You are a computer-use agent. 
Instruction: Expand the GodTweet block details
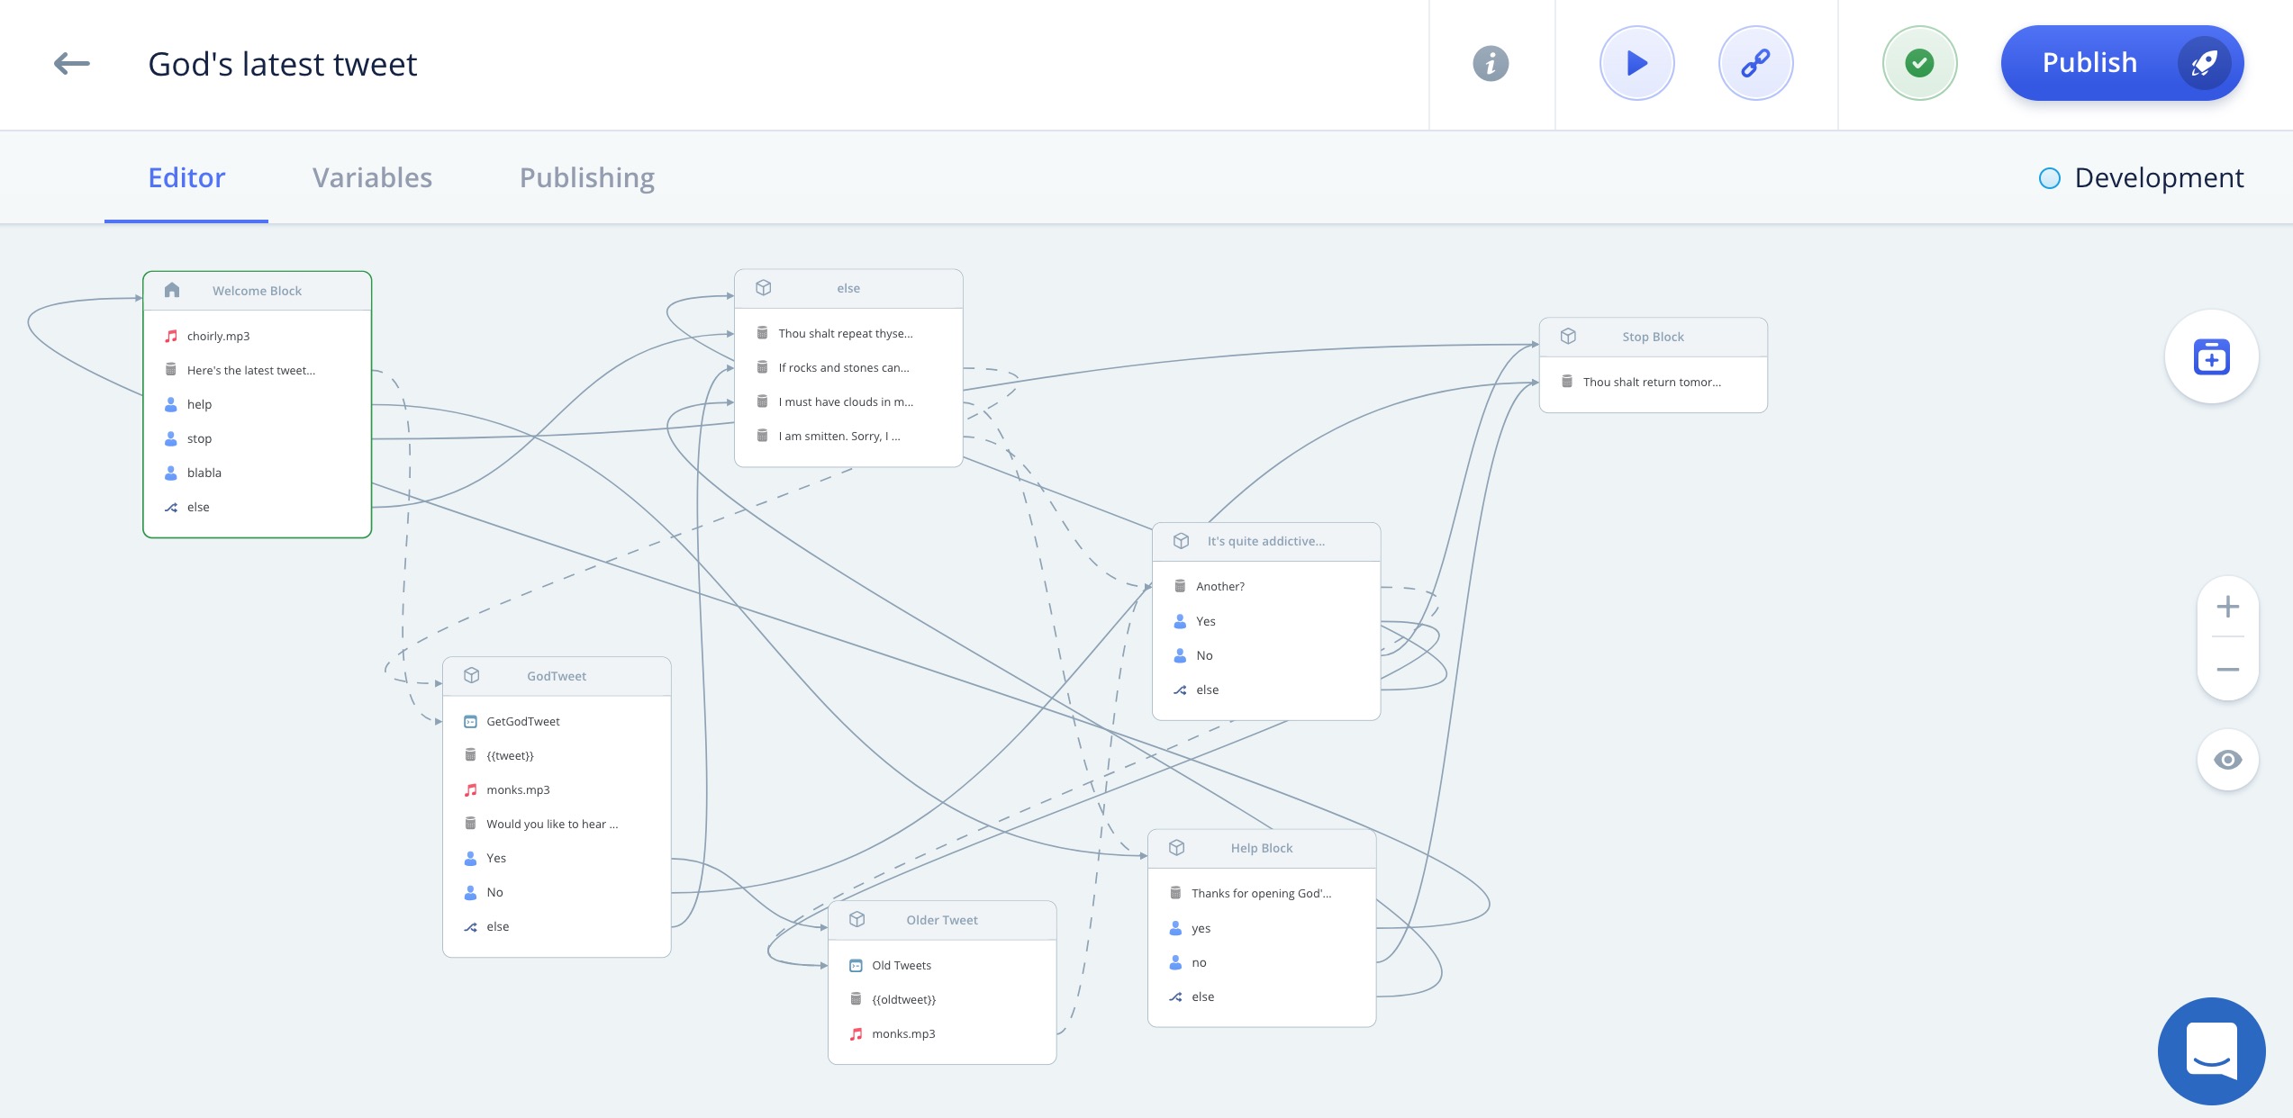(557, 675)
